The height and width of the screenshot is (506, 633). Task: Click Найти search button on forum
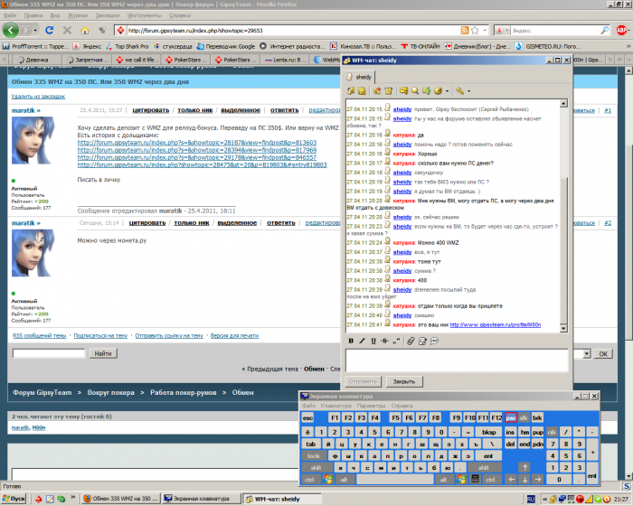[103, 353]
